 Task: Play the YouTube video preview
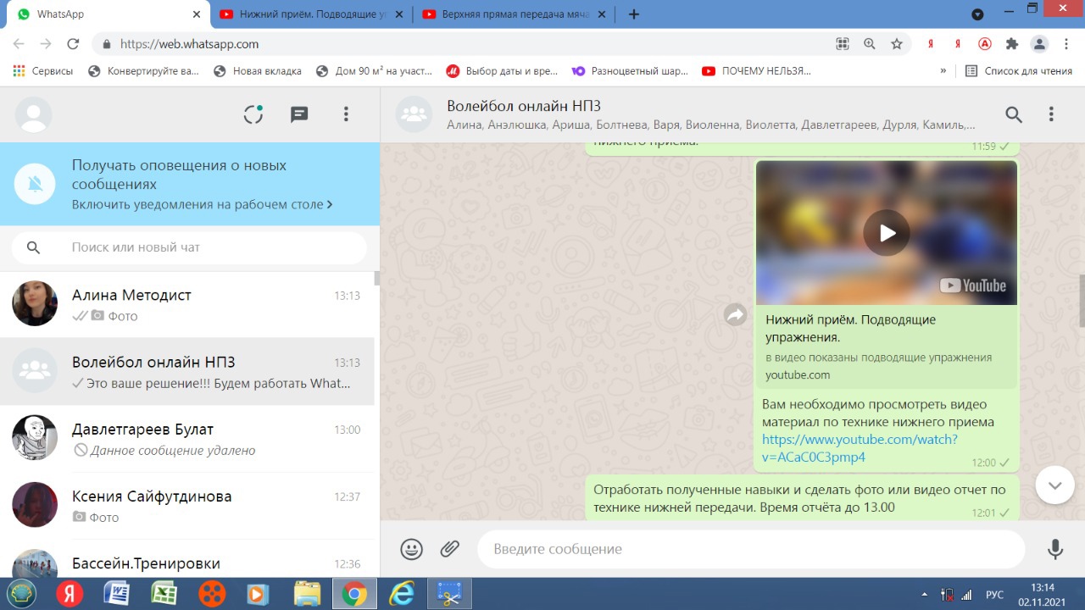(886, 232)
